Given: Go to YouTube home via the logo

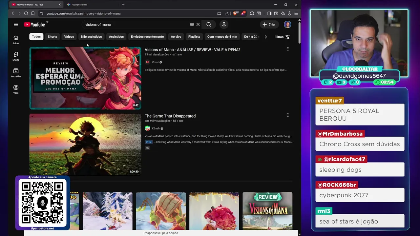Looking at the screenshot, I should tap(34, 25).
